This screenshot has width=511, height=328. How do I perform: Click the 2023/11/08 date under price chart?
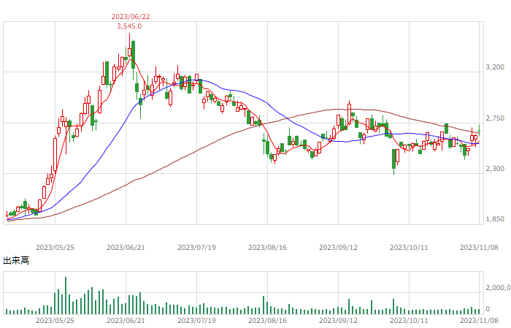tap(479, 247)
